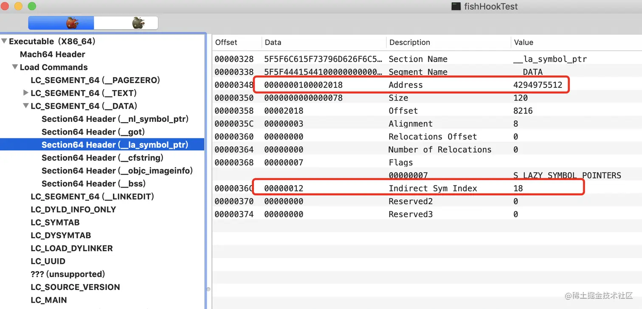Click the Size value 120
This screenshot has height=309, width=642.
coord(521,98)
